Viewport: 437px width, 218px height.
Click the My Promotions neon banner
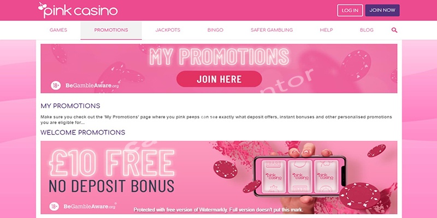(219, 69)
